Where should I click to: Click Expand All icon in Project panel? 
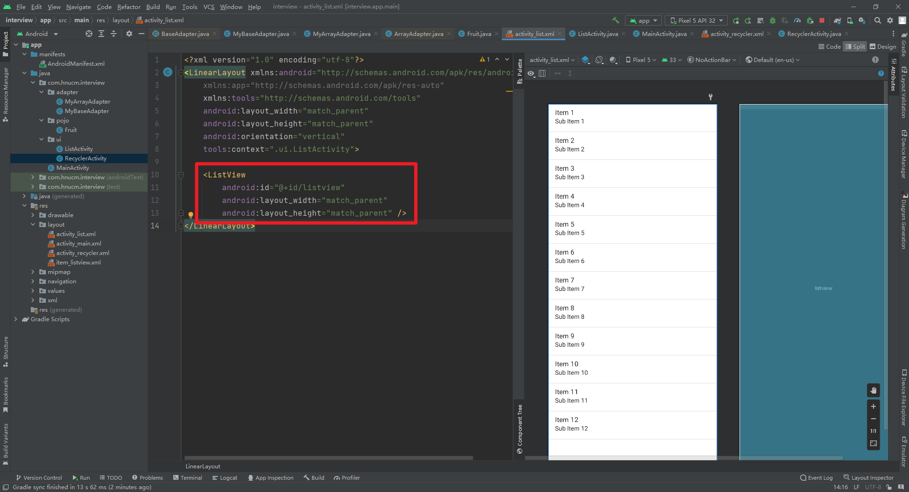coord(101,34)
